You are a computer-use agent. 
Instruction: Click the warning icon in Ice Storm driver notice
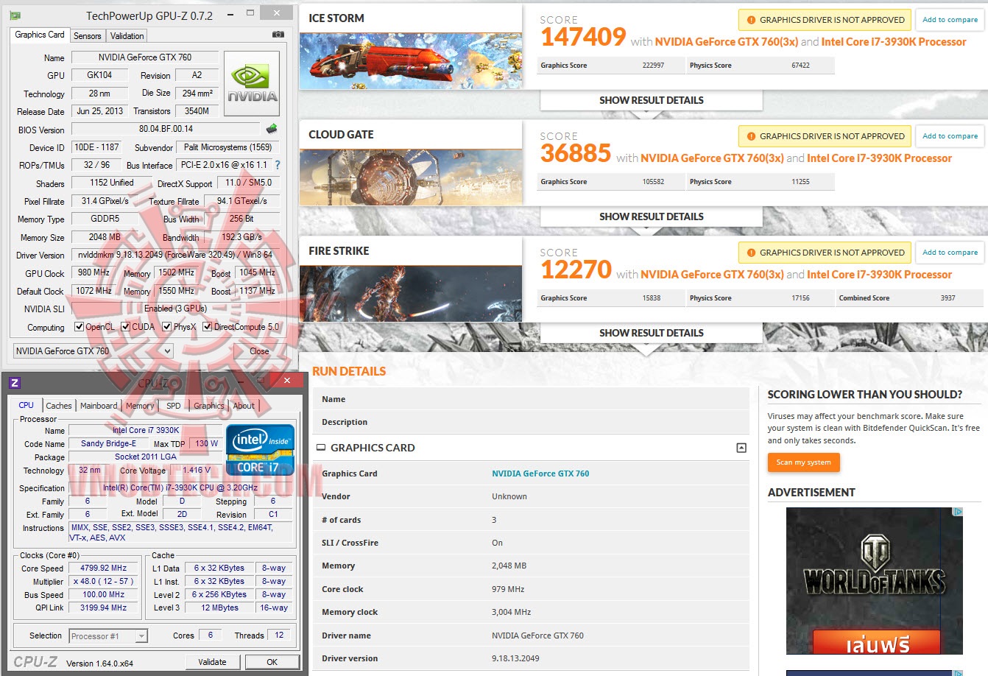pyautogui.click(x=751, y=21)
